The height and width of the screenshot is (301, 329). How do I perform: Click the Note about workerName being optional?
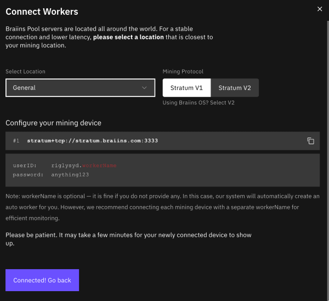coord(163,207)
